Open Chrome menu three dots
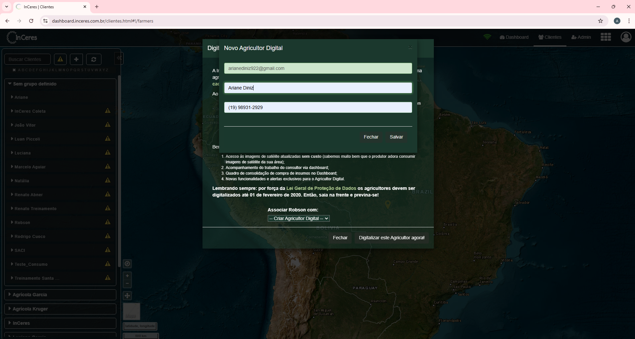 (629, 21)
